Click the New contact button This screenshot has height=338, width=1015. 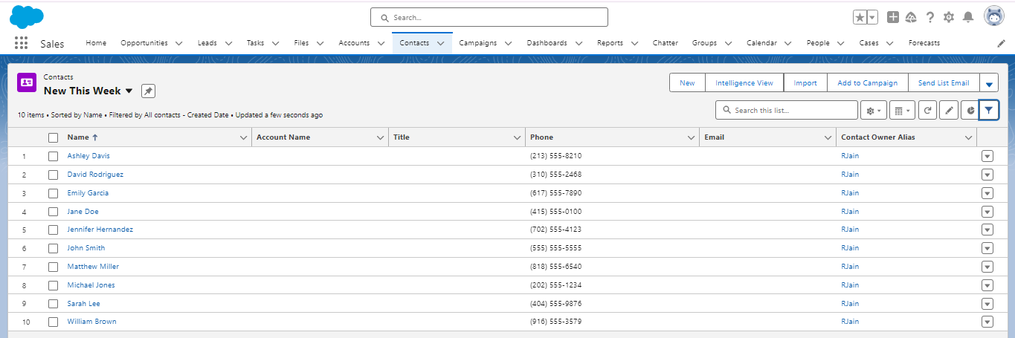(687, 83)
